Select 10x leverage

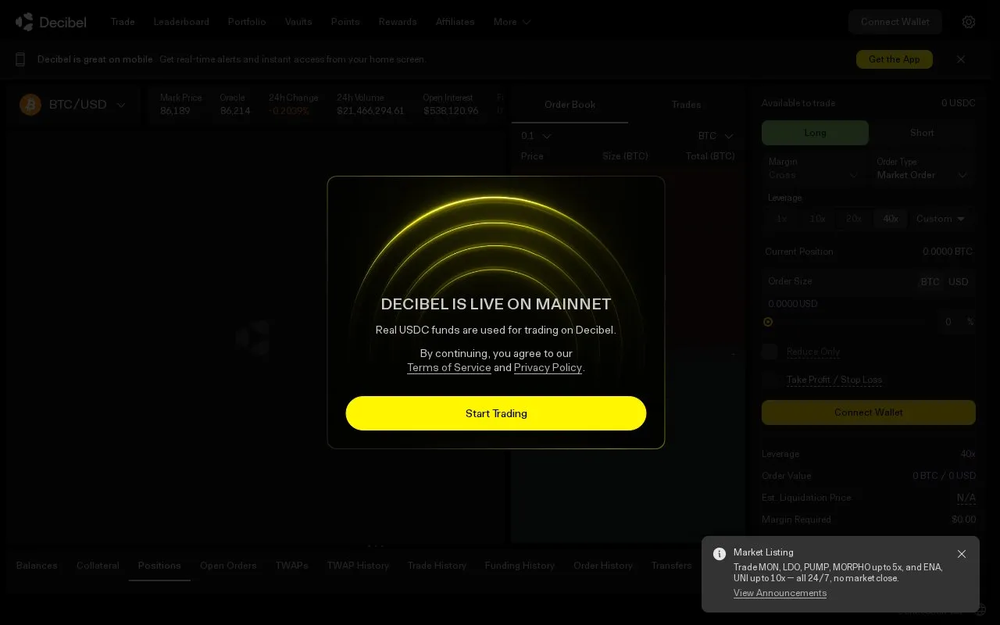coord(817,219)
